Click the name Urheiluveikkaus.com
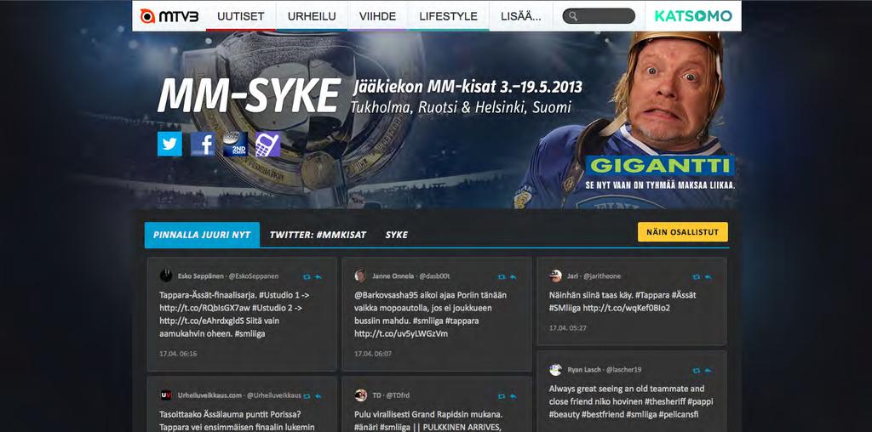 pyautogui.click(x=209, y=395)
